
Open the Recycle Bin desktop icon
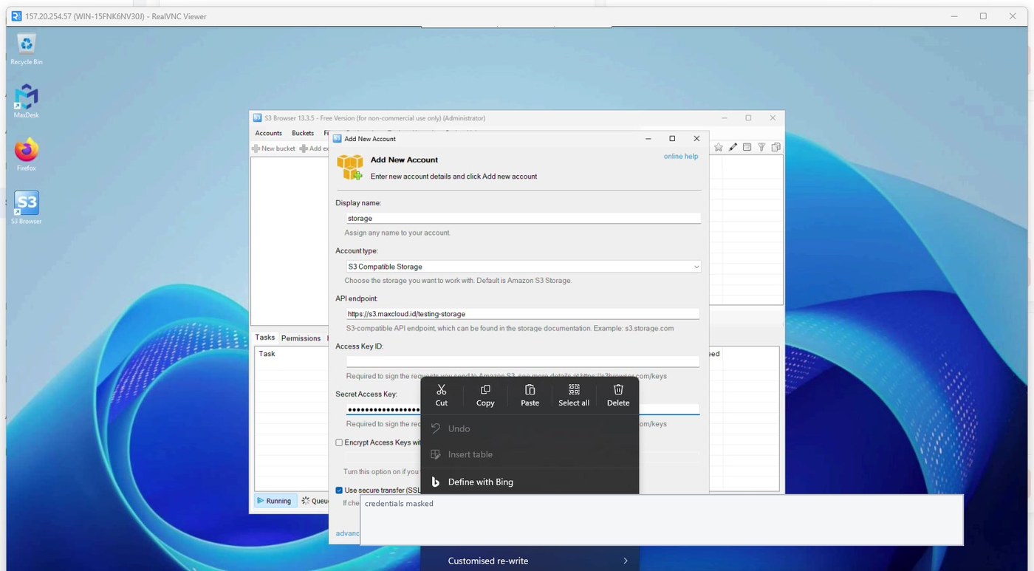pos(27,49)
